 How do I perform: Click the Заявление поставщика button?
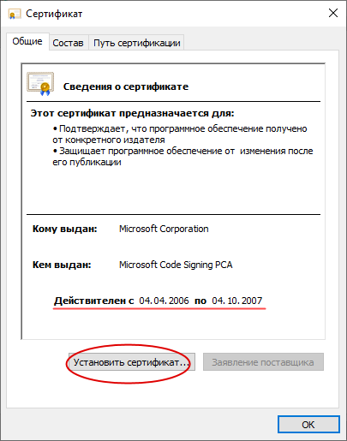pyautogui.click(x=263, y=362)
